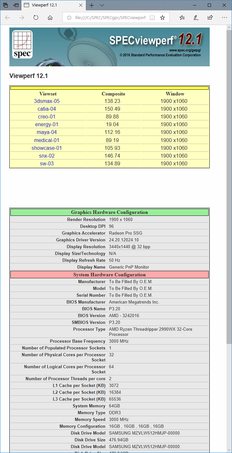Minimize the Edge browser window
The image size is (232, 453).
tap(194, 5)
